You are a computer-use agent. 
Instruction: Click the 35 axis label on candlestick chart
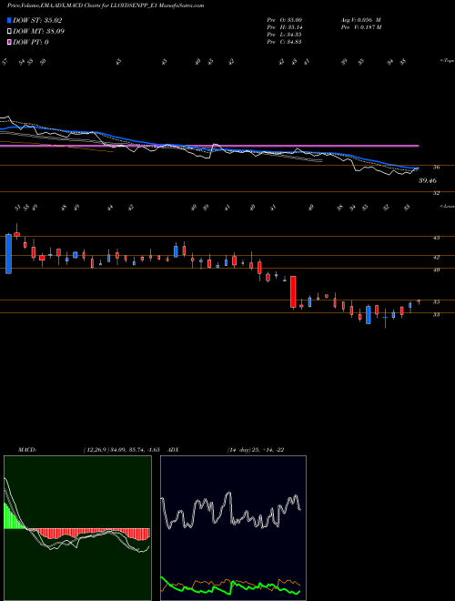pyautogui.click(x=436, y=302)
